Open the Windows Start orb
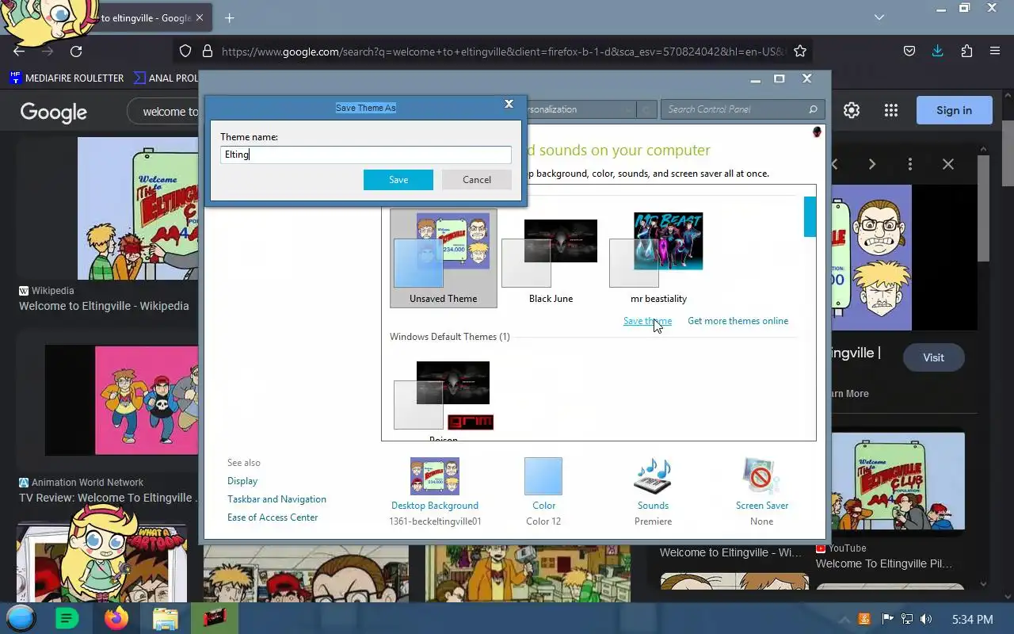This screenshot has width=1014, height=634. click(21, 618)
